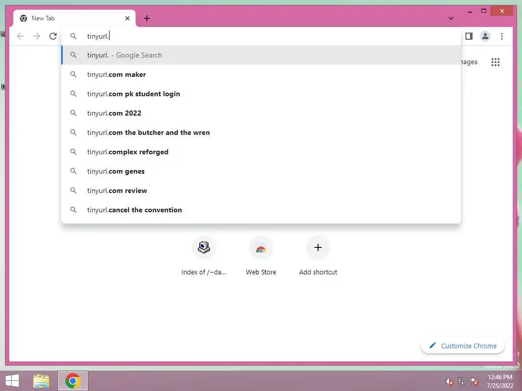Screen dimensions: 522x391
Task: Click the browser forward arrow
Action: click(37, 36)
